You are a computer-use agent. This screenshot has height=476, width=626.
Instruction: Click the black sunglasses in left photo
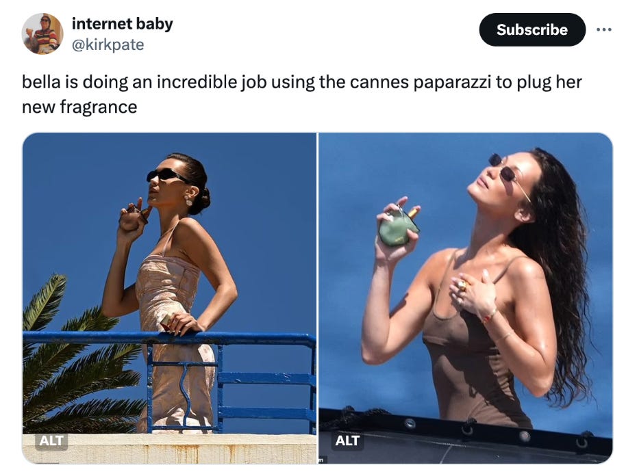(168, 175)
